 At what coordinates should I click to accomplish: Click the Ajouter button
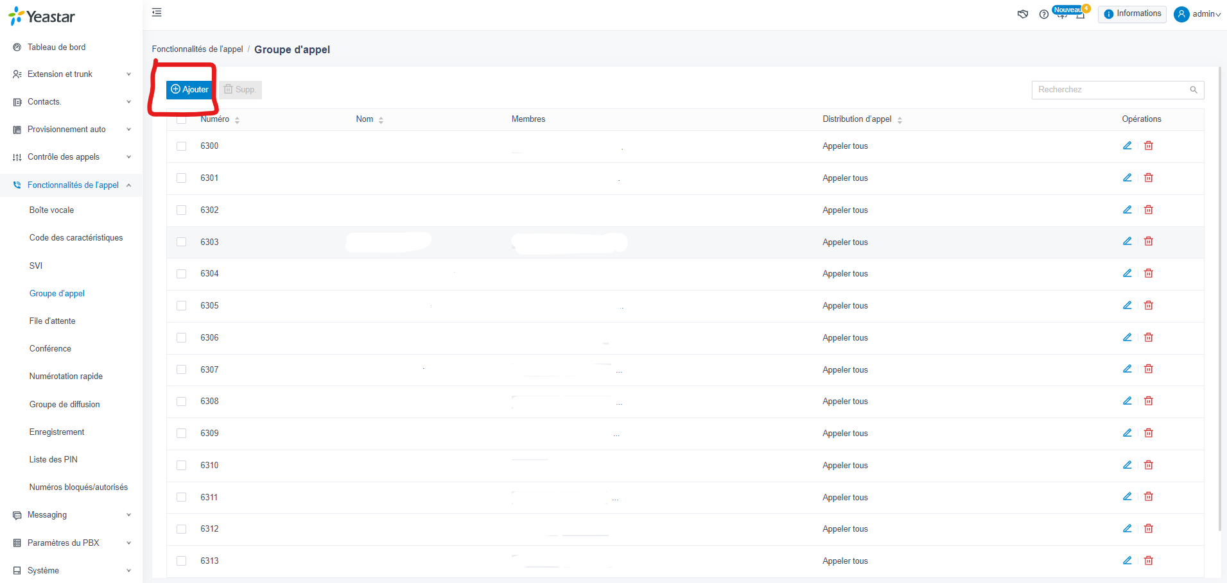tap(189, 90)
